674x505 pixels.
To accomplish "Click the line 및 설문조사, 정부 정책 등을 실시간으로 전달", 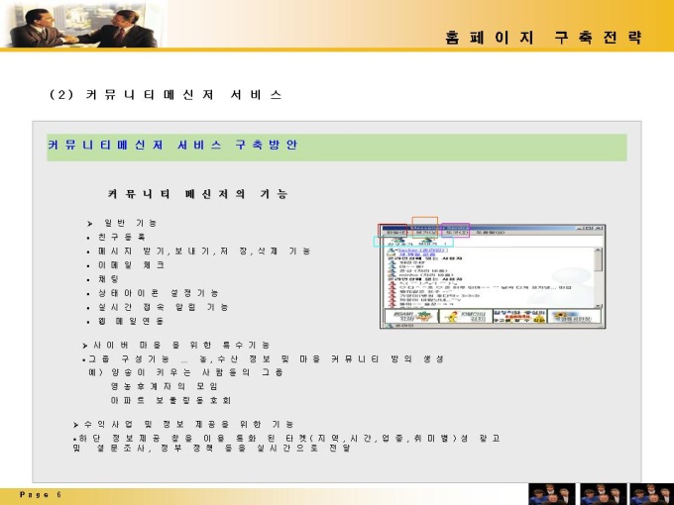I will pos(212,448).
